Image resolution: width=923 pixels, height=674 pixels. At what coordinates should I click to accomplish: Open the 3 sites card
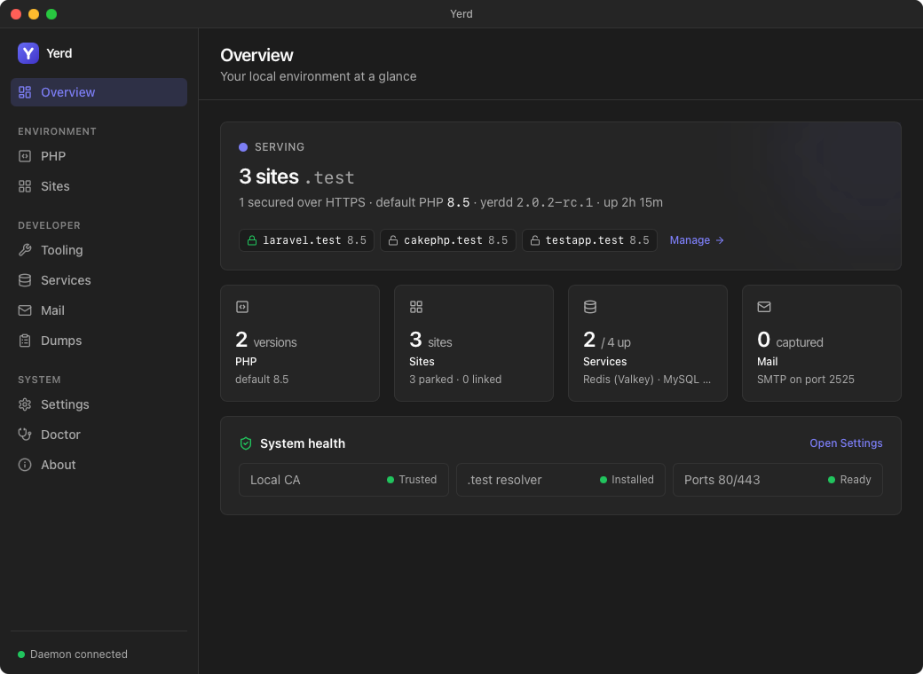(474, 343)
